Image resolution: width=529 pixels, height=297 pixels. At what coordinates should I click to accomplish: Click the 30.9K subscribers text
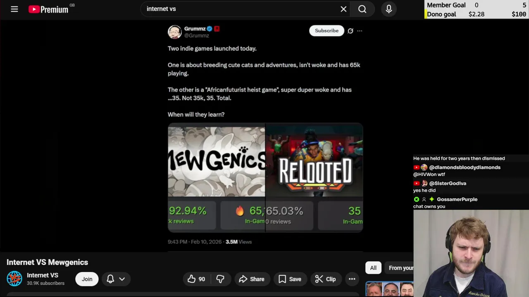(x=45, y=283)
